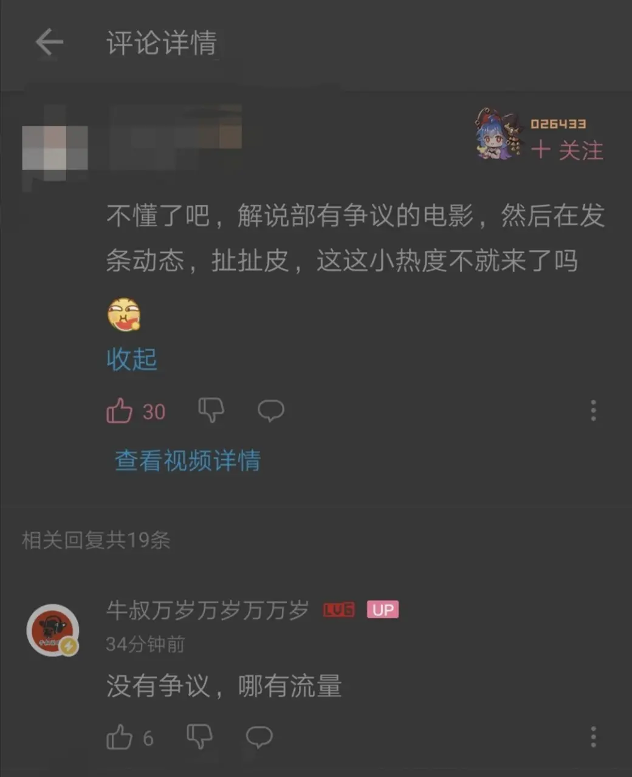
Task: Tap the pink UP badge
Action: tap(383, 609)
